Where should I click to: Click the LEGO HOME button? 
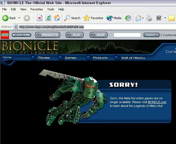(x=22, y=35)
